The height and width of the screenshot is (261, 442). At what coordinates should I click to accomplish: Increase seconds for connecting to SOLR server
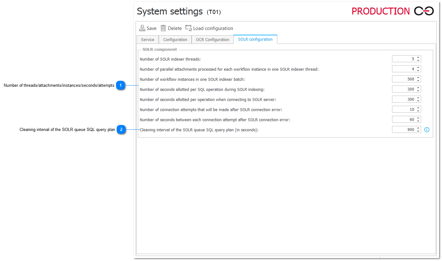tap(418, 98)
